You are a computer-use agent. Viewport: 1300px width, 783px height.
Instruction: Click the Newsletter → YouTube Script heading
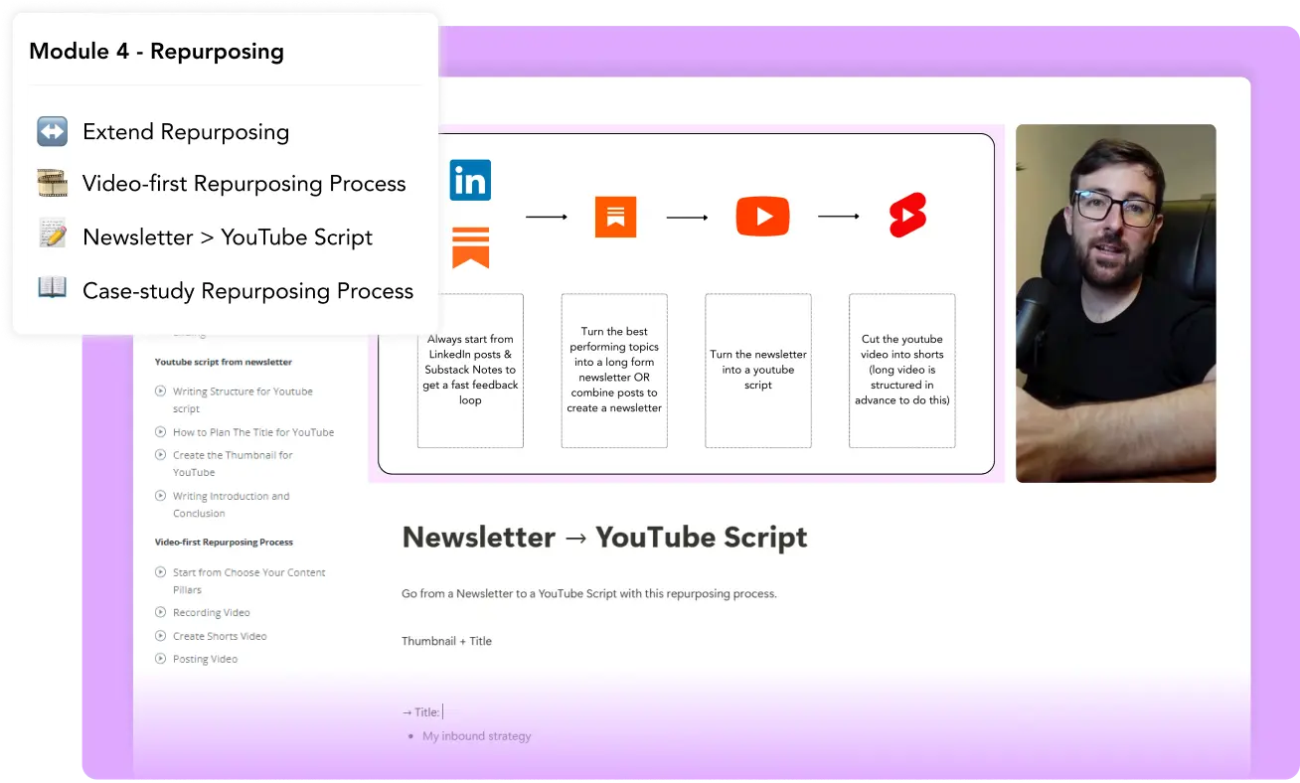tap(604, 538)
